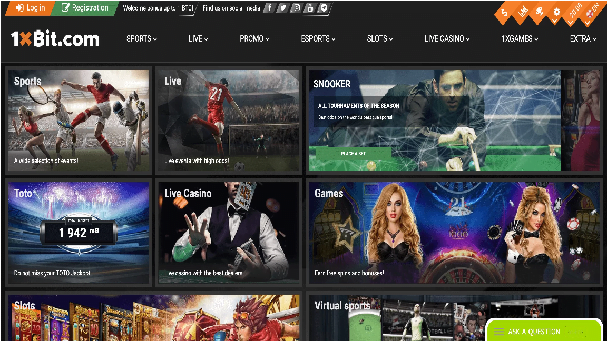
Task: Click 'Do not miss your TOTO Jackpot!' caption
Action: coord(53,273)
